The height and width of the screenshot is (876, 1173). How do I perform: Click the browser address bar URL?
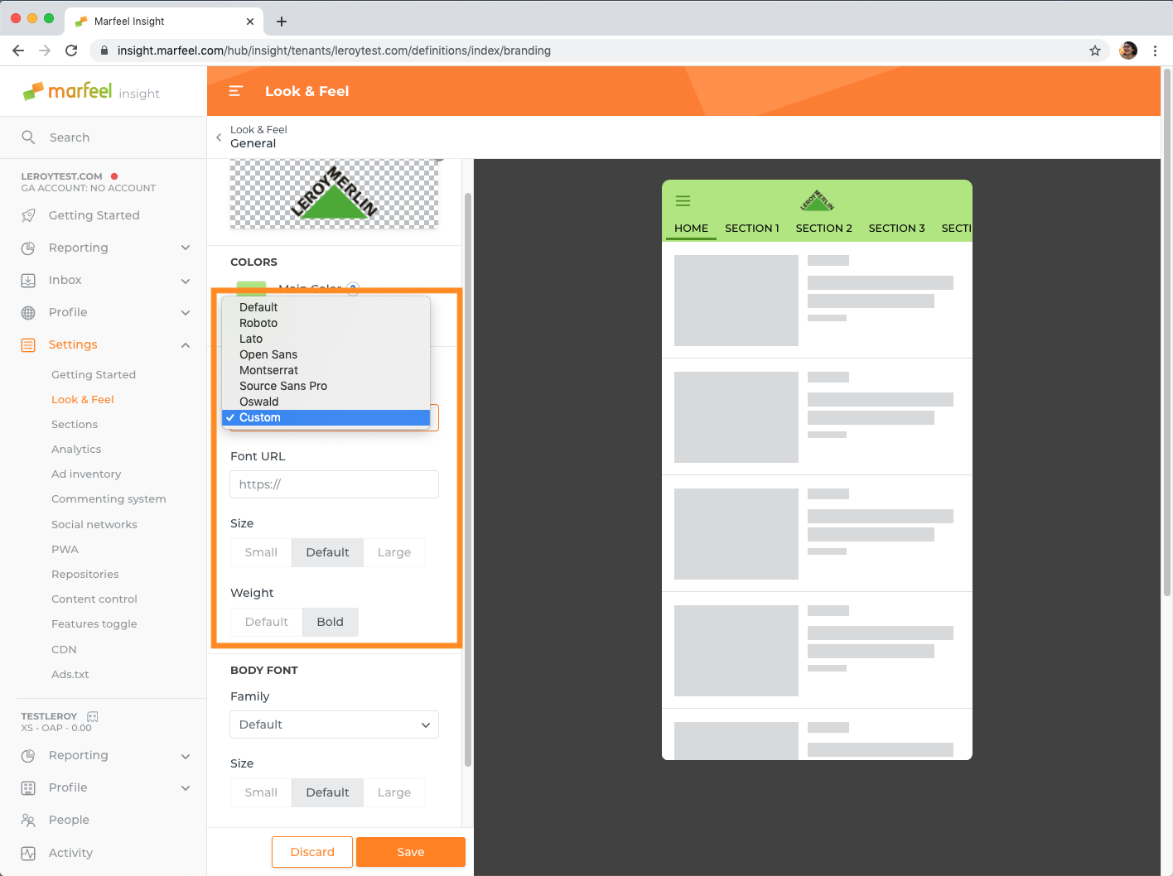point(334,51)
